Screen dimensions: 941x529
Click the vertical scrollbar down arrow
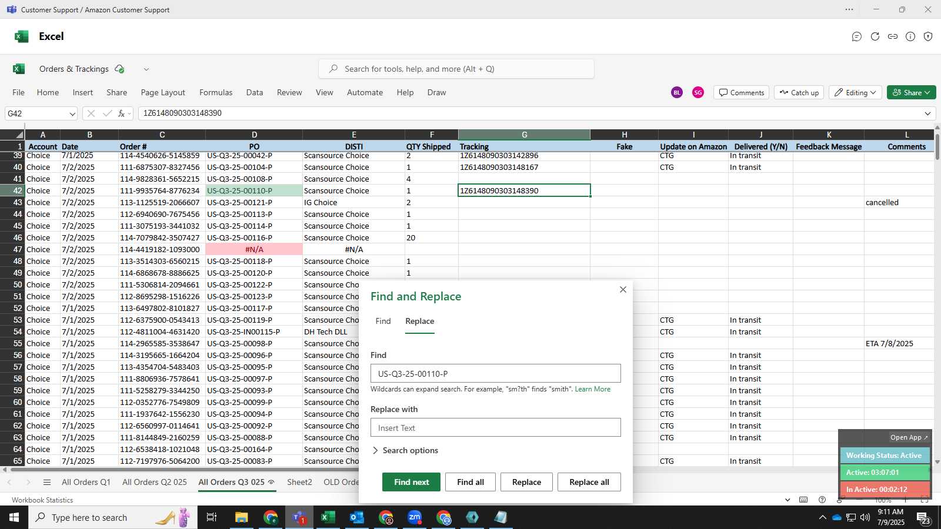(x=937, y=462)
